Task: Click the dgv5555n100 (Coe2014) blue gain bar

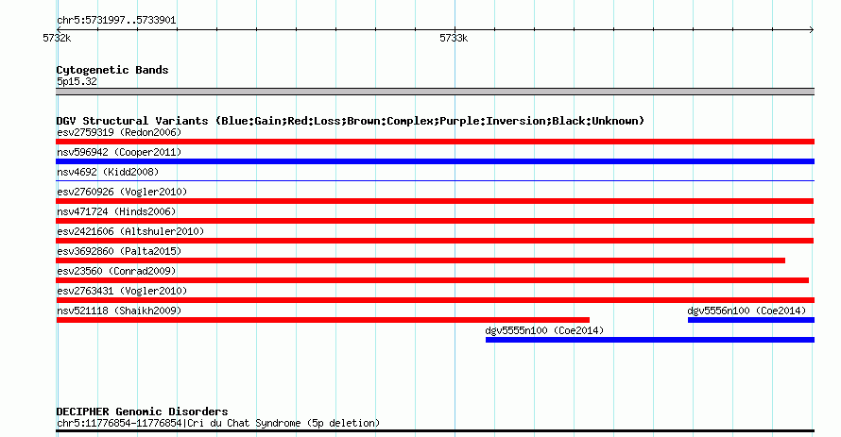Action: (650, 340)
